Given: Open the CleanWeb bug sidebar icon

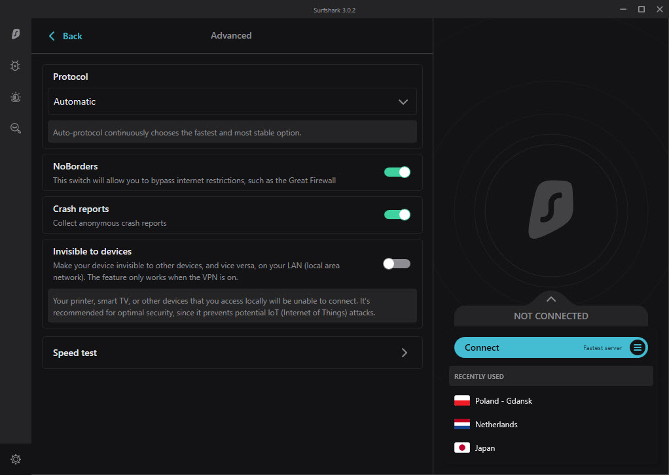Looking at the screenshot, I should (x=15, y=65).
